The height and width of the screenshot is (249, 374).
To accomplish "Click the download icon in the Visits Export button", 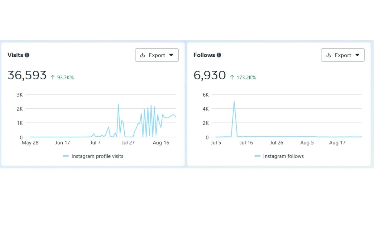I will (x=143, y=55).
